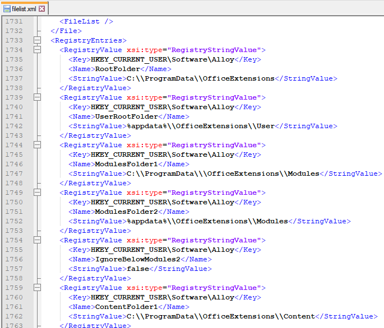Click xsi:type attribute on line 1744
Screen dimensions: 384x328
(x=145, y=145)
